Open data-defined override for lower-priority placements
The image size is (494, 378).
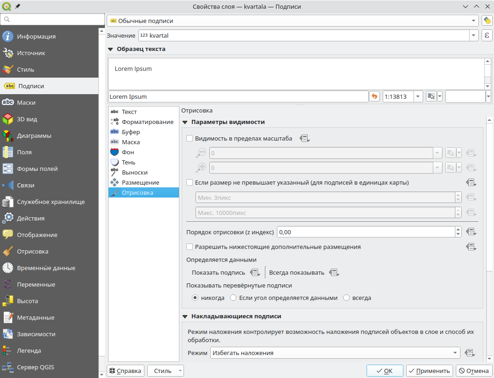[471, 247]
